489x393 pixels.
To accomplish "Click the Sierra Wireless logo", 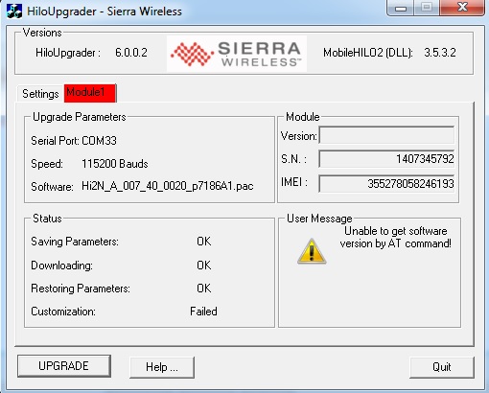I will pos(237,54).
